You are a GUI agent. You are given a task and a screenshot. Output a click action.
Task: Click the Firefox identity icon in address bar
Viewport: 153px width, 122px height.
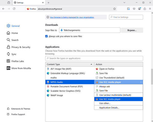(x=31, y=9)
